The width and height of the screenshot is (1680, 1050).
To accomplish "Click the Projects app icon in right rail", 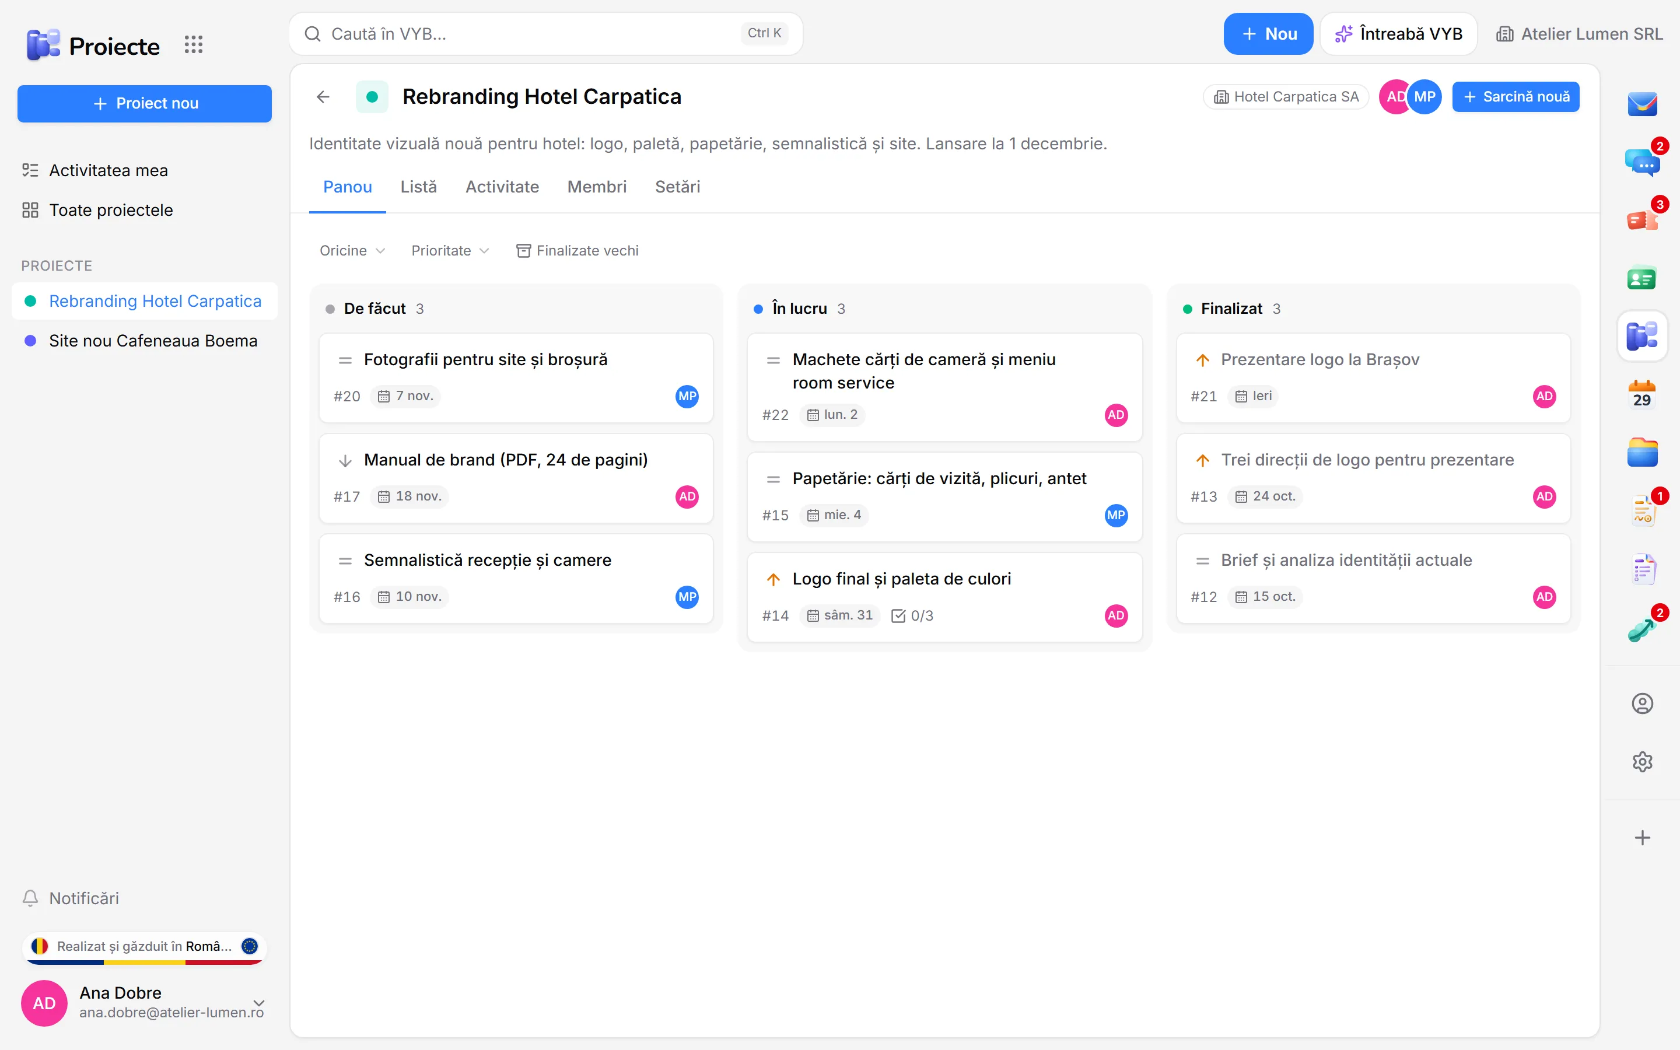I will pos(1642,336).
